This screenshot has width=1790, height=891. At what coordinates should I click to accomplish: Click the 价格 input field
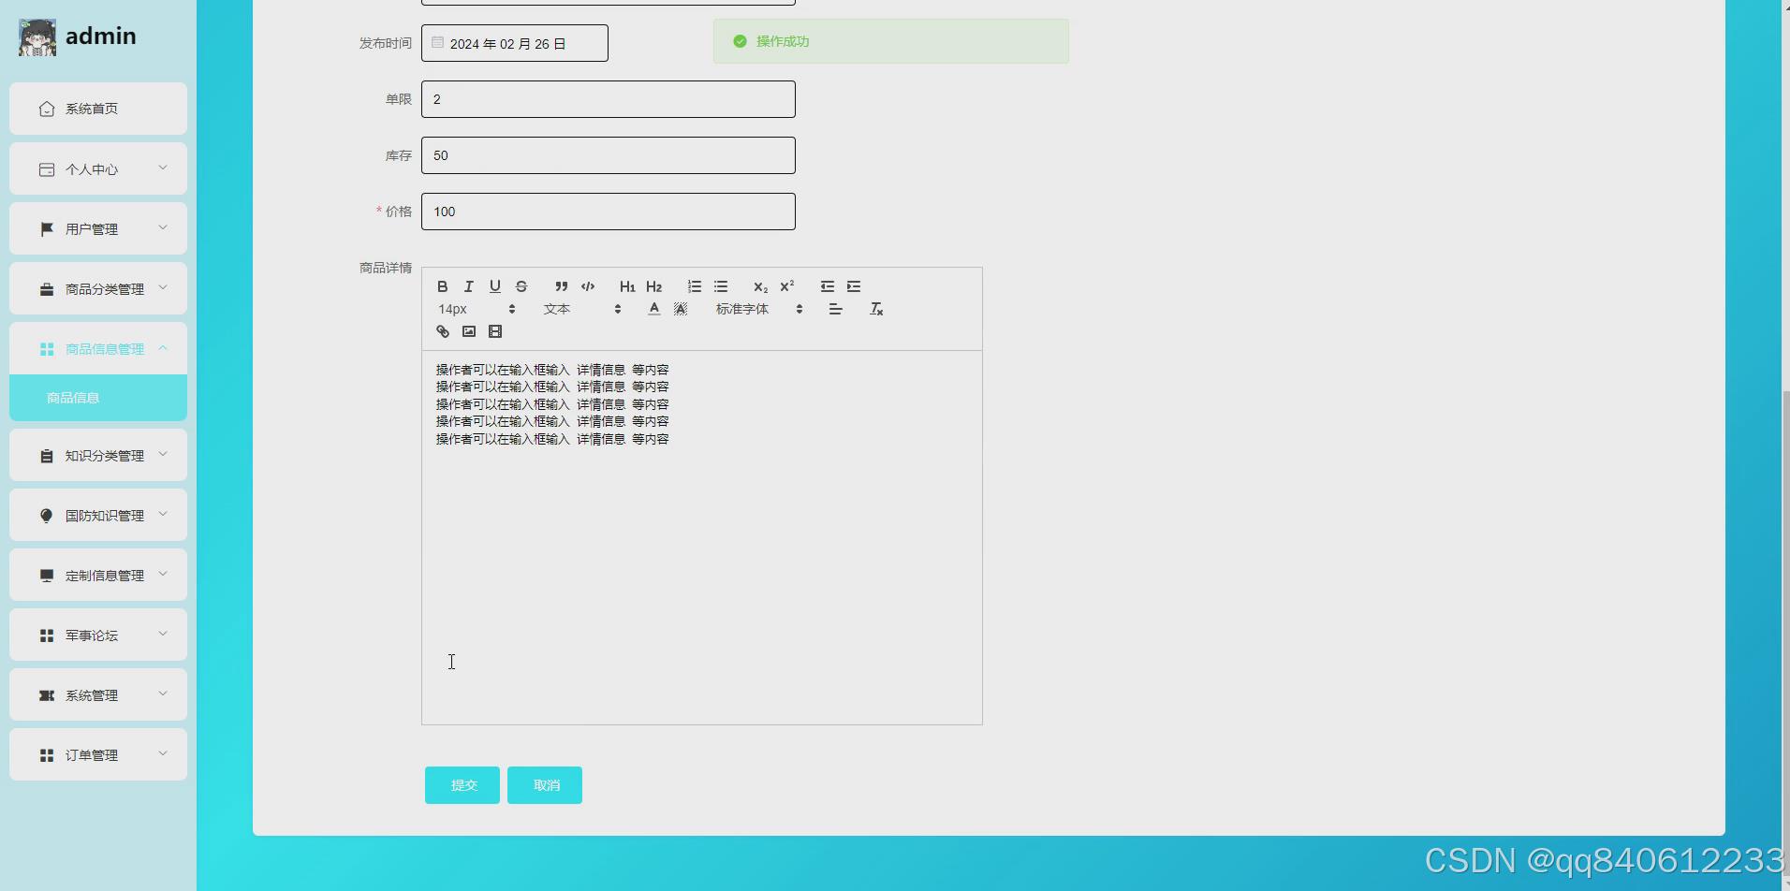[609, 212]
